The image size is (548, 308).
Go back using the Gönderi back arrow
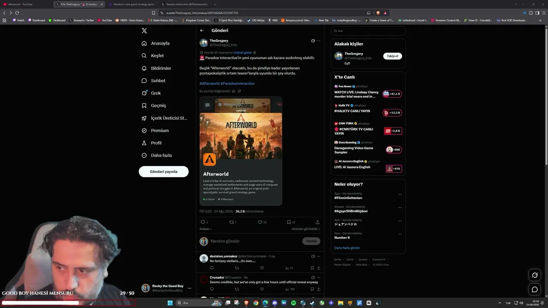tap(202, 30)
